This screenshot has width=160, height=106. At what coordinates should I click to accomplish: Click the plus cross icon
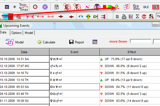click(x=14, y=7)
